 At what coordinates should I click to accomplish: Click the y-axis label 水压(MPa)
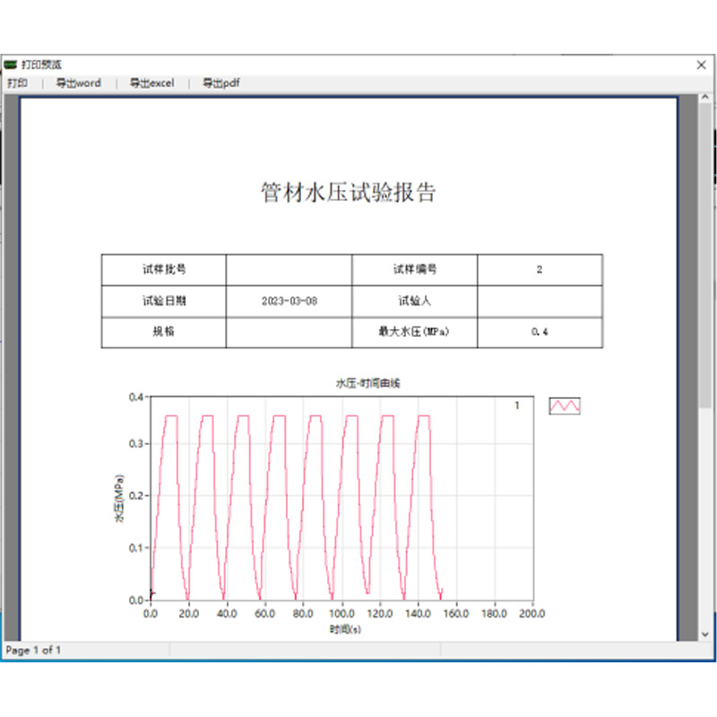click(119, 498)
